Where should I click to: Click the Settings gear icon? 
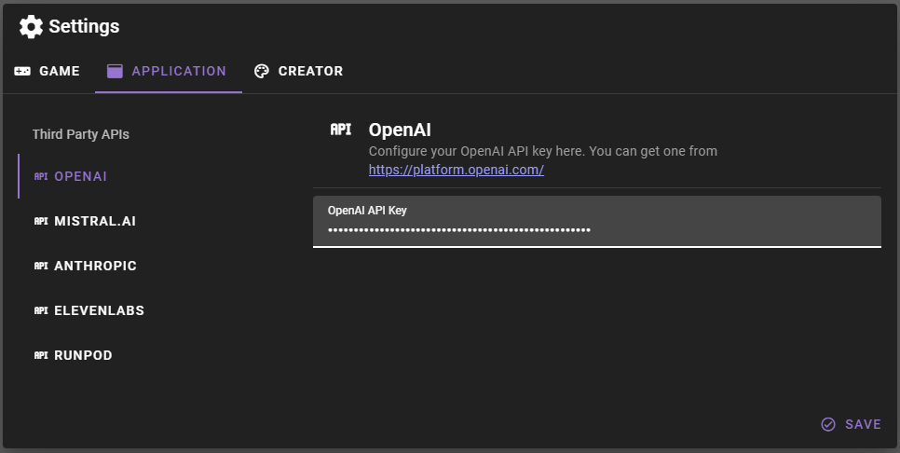31,26
